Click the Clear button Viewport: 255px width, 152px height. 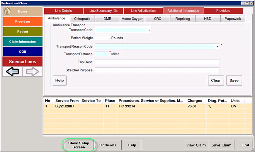click(x=216, y=81)
